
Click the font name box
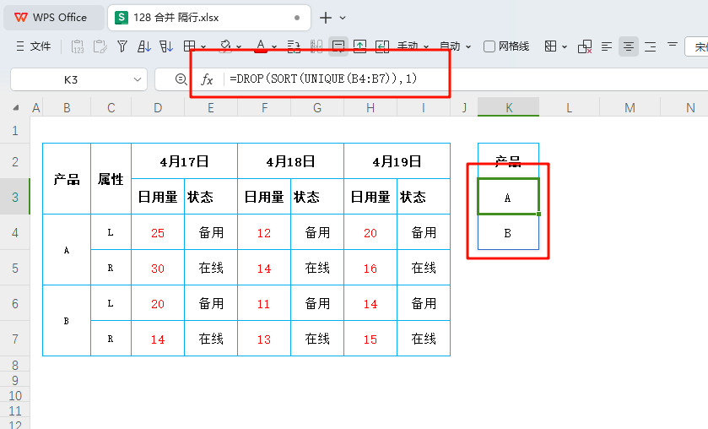pyautogui.click(x=697, y=46)
